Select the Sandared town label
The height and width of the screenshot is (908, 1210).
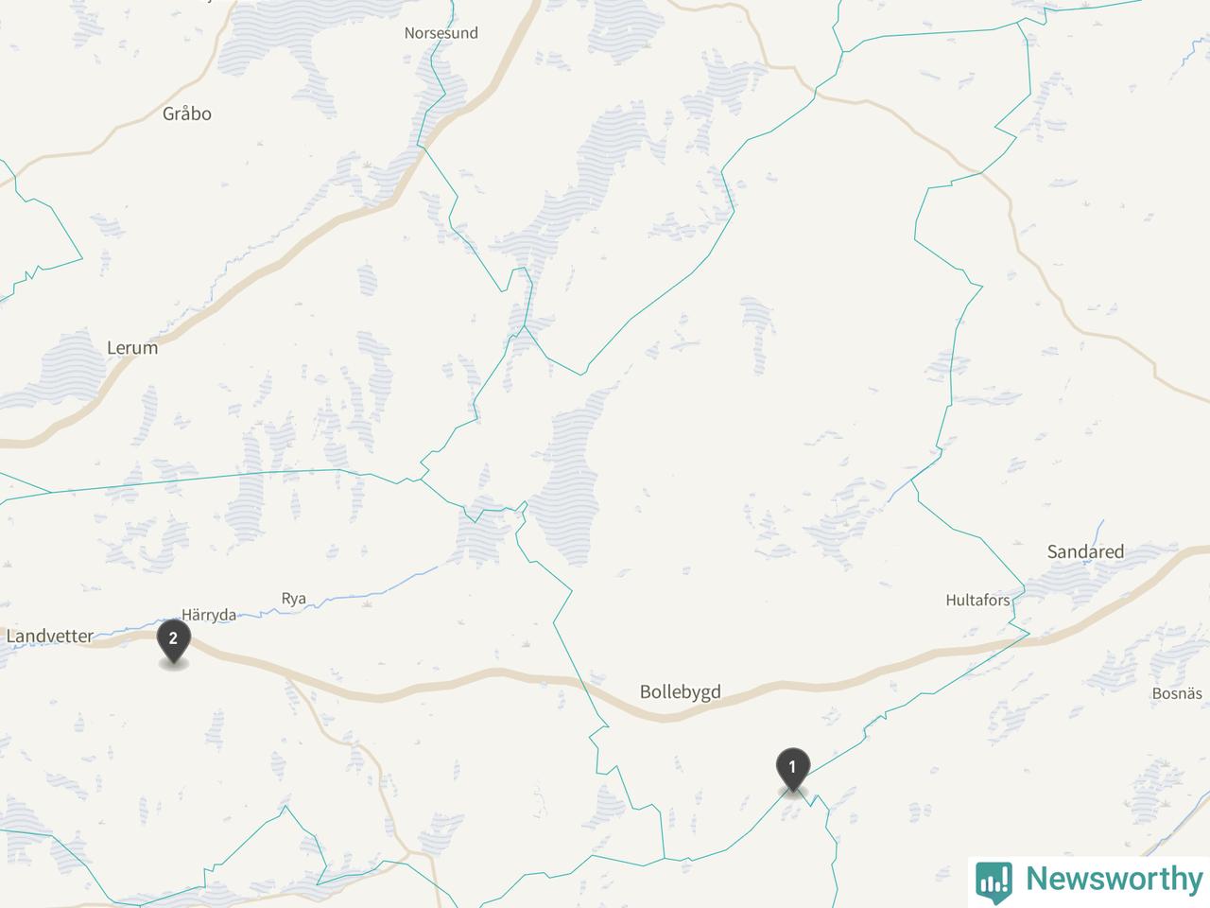tap(1085, 551)
